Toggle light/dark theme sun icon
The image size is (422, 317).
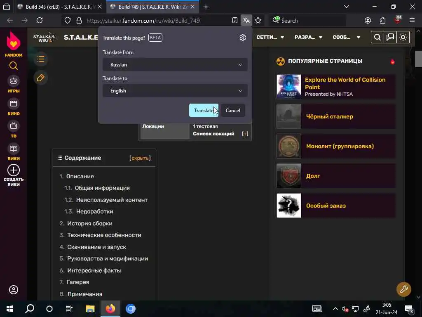tap(403, 37)
